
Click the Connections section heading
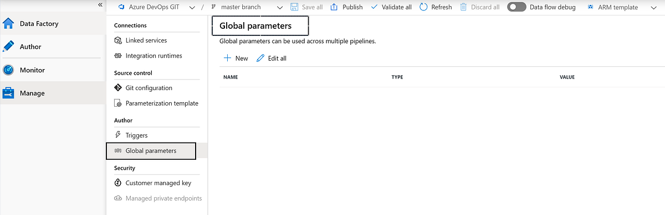coord(130,25)
